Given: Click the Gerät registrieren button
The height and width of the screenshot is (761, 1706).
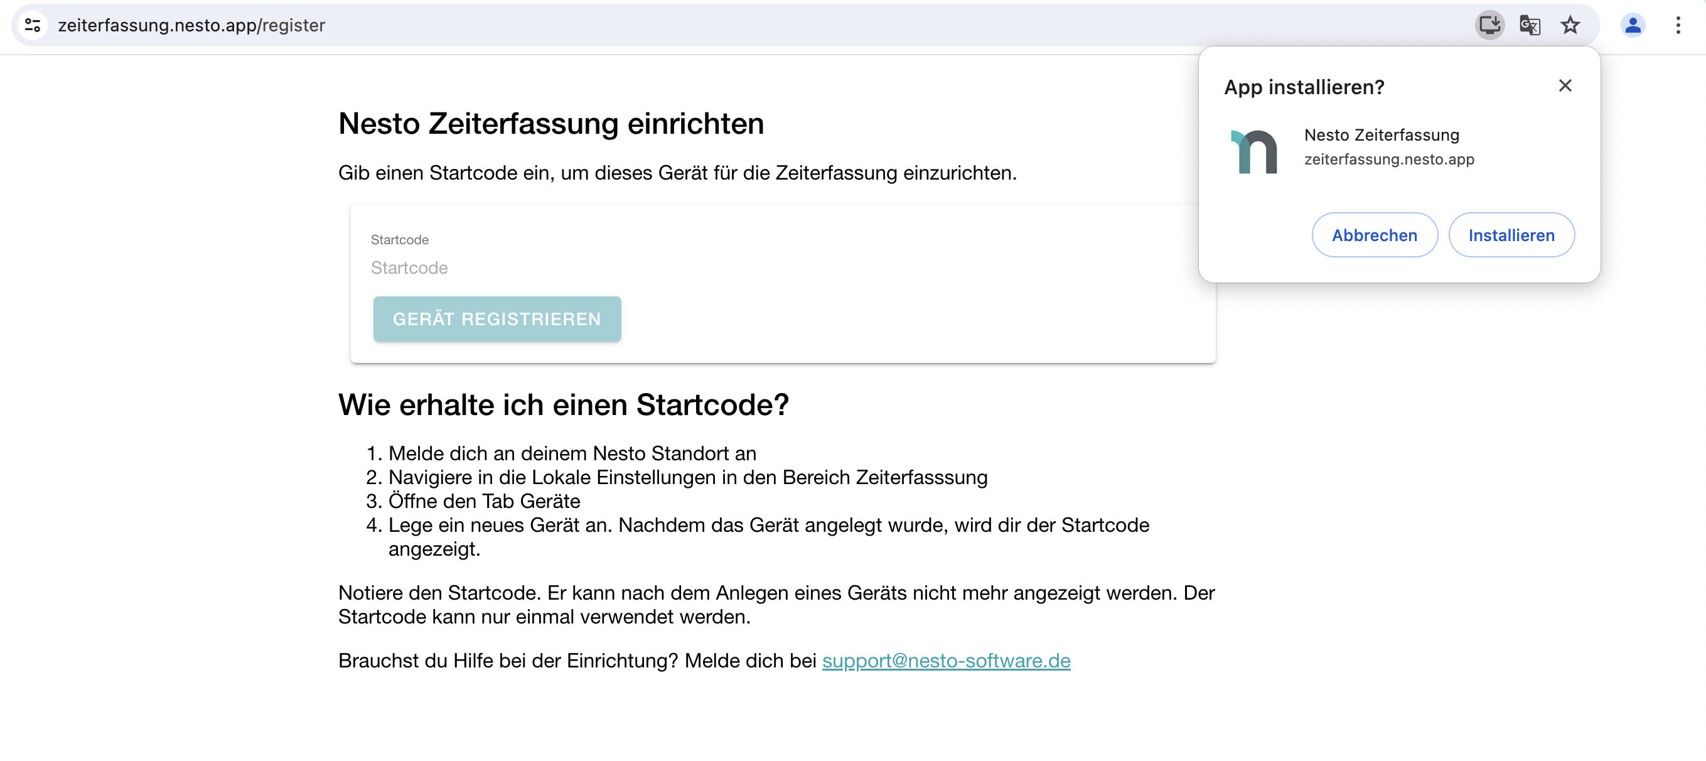Looking at the screenshot, I should click(x=496, y=319).
